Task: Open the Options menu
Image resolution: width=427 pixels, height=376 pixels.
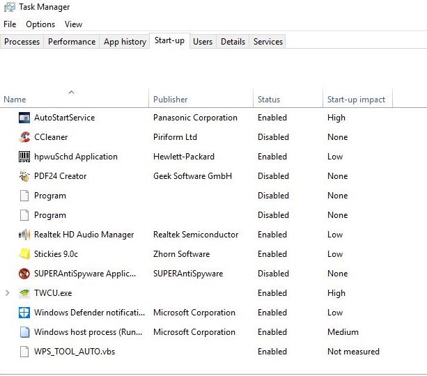Action: 40,24
